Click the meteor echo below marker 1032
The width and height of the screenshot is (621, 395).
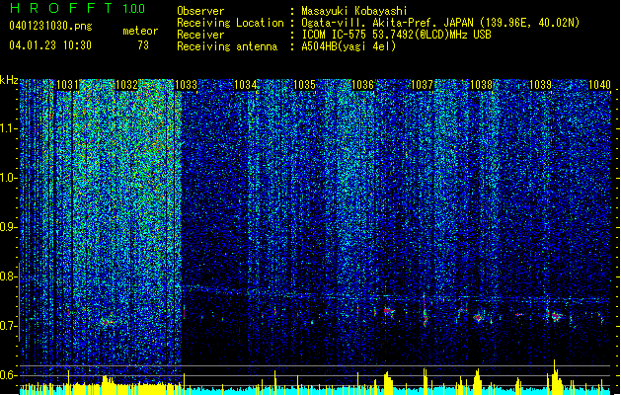107,321
